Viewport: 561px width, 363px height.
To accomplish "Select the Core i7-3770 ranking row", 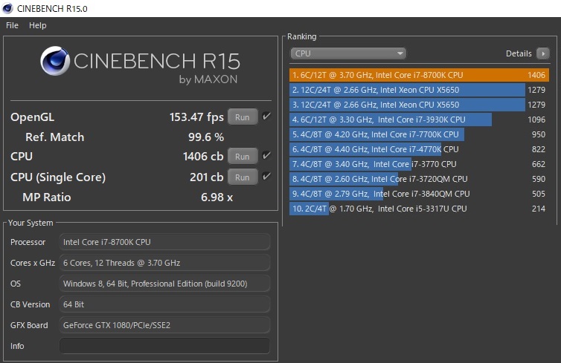I will pos(419,164).
